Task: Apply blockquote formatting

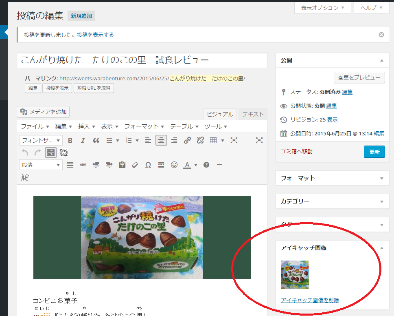Action: click(96, 141)
